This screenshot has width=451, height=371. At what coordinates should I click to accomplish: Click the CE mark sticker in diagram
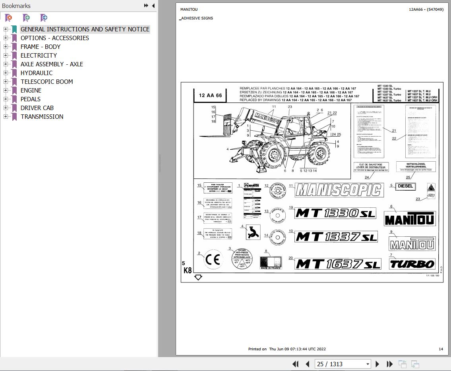213,259
